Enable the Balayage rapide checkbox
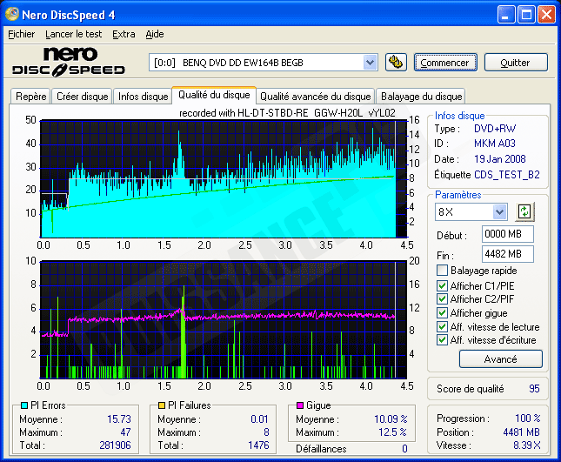561x462 pixels. point(443,271)
